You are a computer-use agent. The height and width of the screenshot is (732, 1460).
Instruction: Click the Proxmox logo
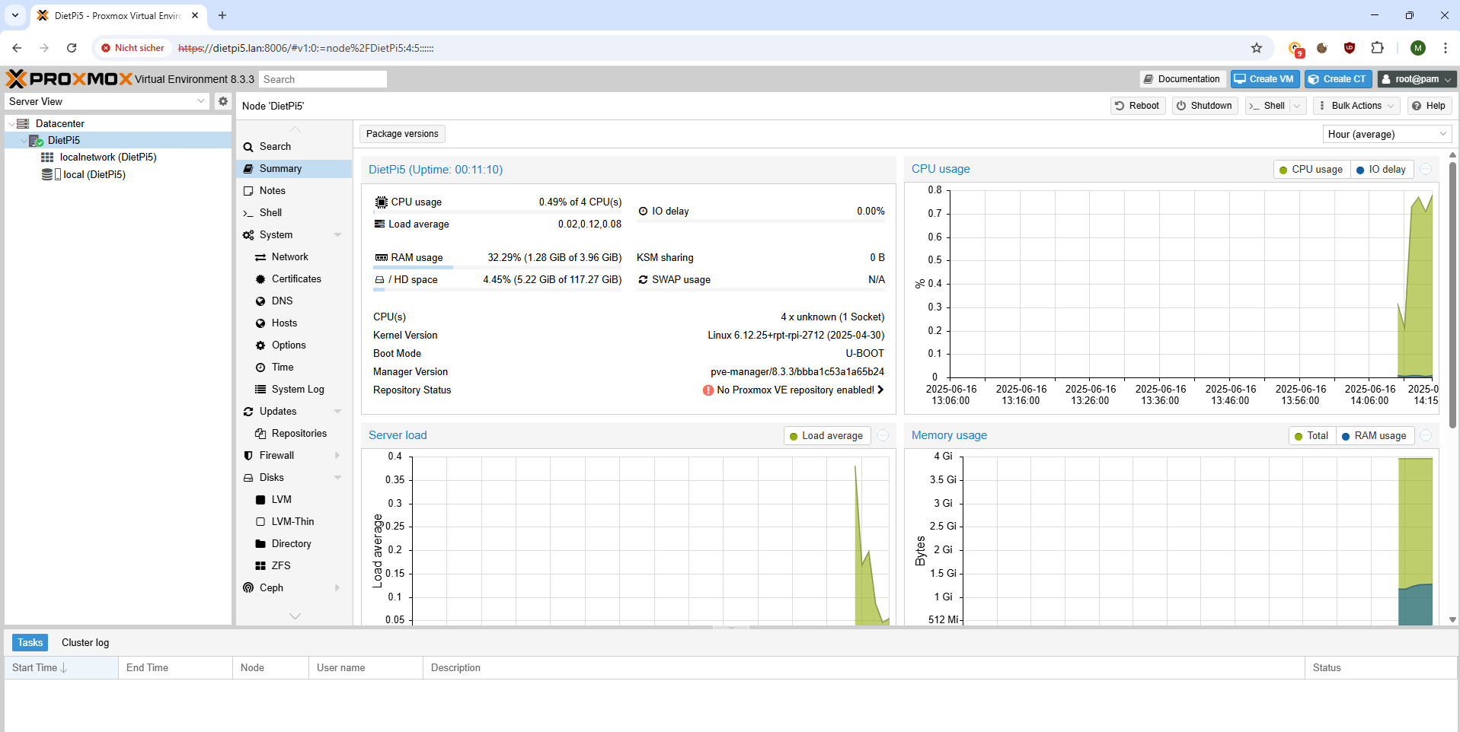point(69,79)
